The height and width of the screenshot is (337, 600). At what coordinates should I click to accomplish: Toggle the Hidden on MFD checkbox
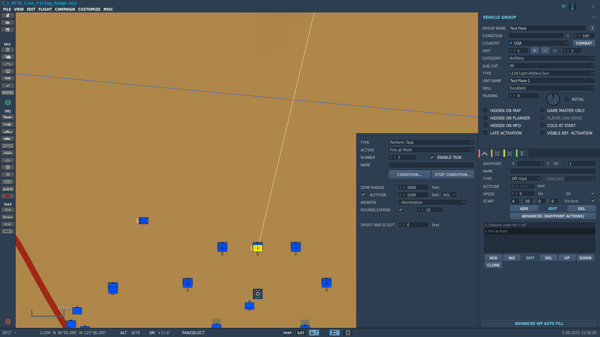click(x=485, y=125)
